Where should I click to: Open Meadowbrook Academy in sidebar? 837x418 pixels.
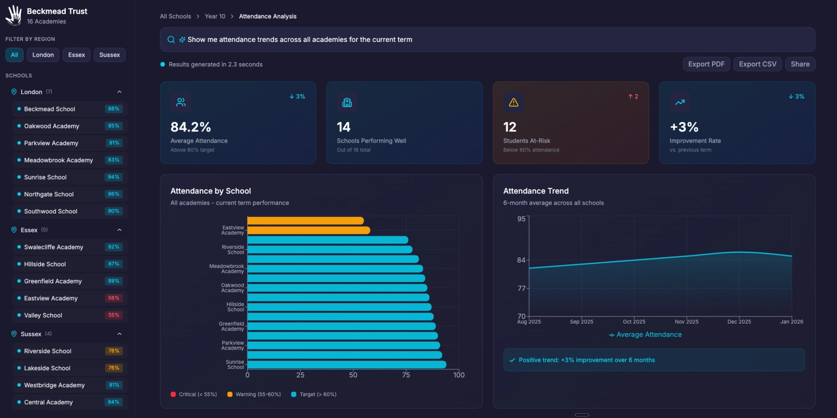pyautogui.click(x=70, y=160)
